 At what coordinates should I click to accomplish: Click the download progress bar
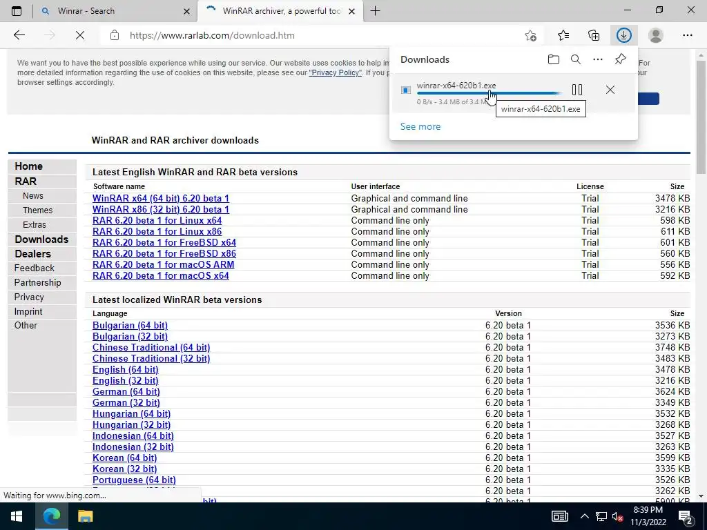490,93
